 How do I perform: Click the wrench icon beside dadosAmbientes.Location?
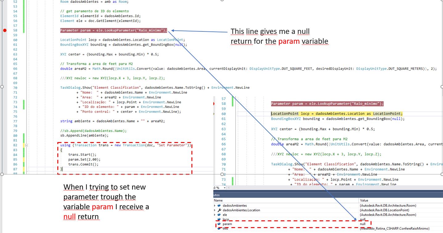pos(220,210)
